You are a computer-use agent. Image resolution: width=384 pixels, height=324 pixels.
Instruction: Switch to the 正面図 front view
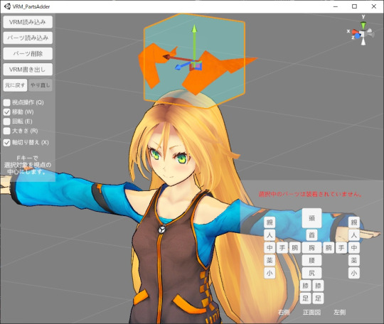pyautogui.click(x=311, y=312)
